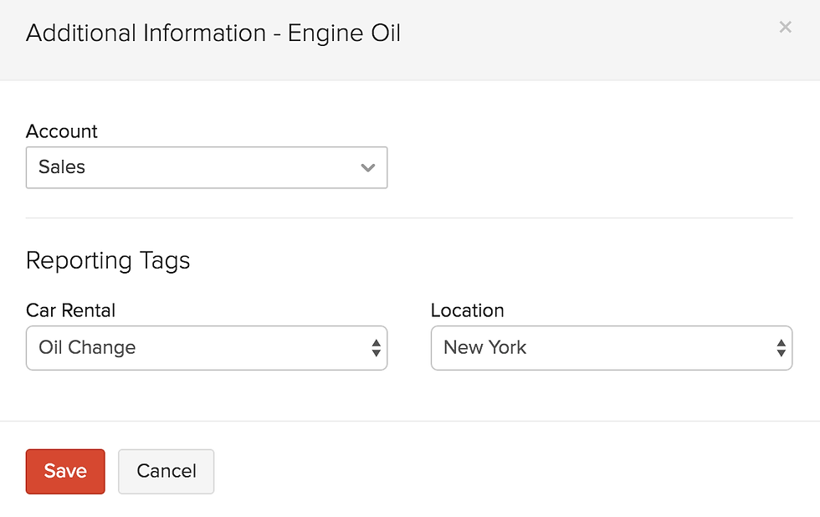Save the additional information
The width and height of the screenshot is (820, 517).
65,471
